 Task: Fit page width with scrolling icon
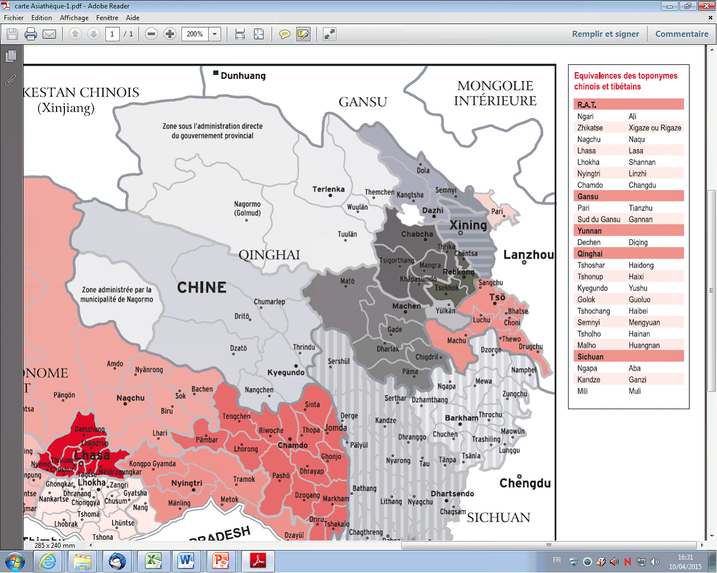click(x=240, y=34)
